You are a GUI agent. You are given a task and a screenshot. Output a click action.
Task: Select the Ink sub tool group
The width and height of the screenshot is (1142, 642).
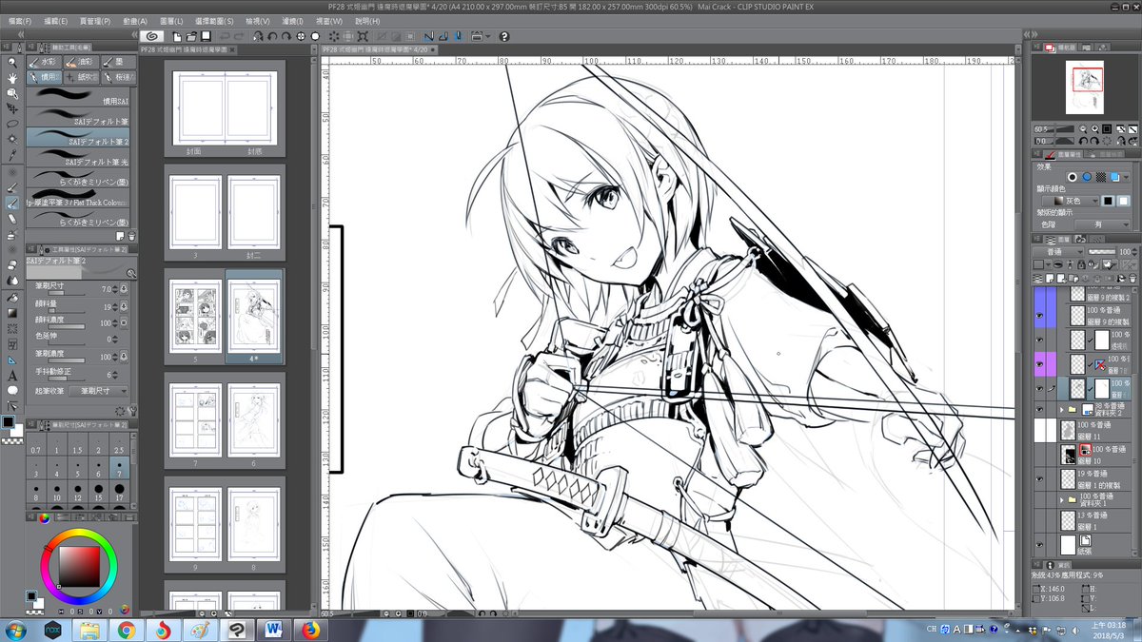point(118,62)
